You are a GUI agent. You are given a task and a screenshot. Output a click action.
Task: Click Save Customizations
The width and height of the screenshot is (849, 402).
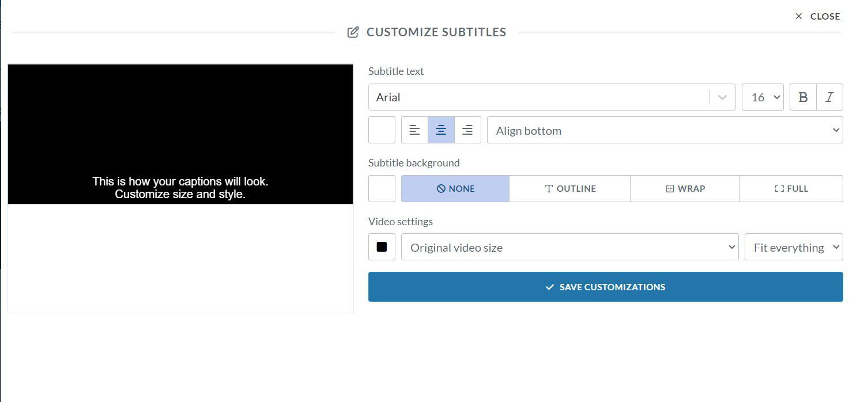click(x=605, y=286)
